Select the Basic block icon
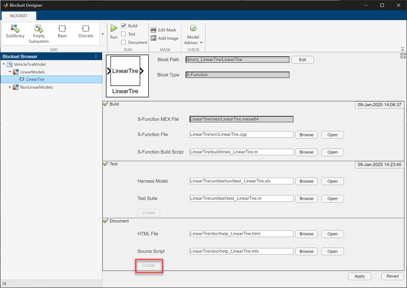 (x=62, y=32)
